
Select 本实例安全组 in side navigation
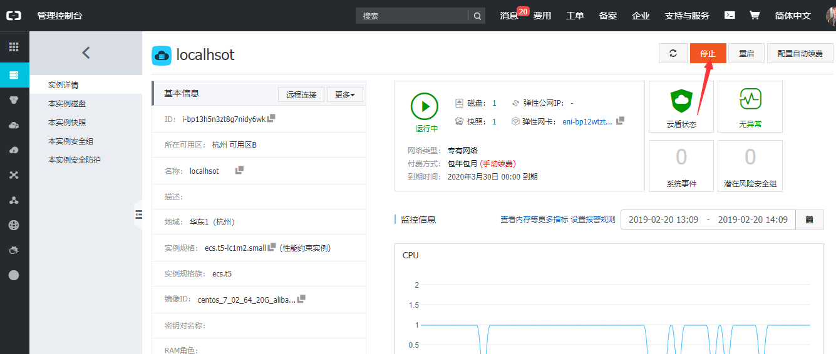pyautogui.click(x=86, y=141)
